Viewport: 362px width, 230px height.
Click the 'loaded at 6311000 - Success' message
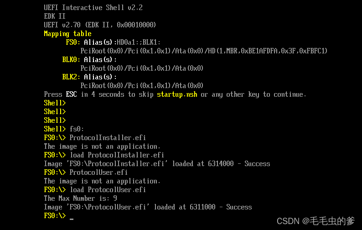(203, 207)
